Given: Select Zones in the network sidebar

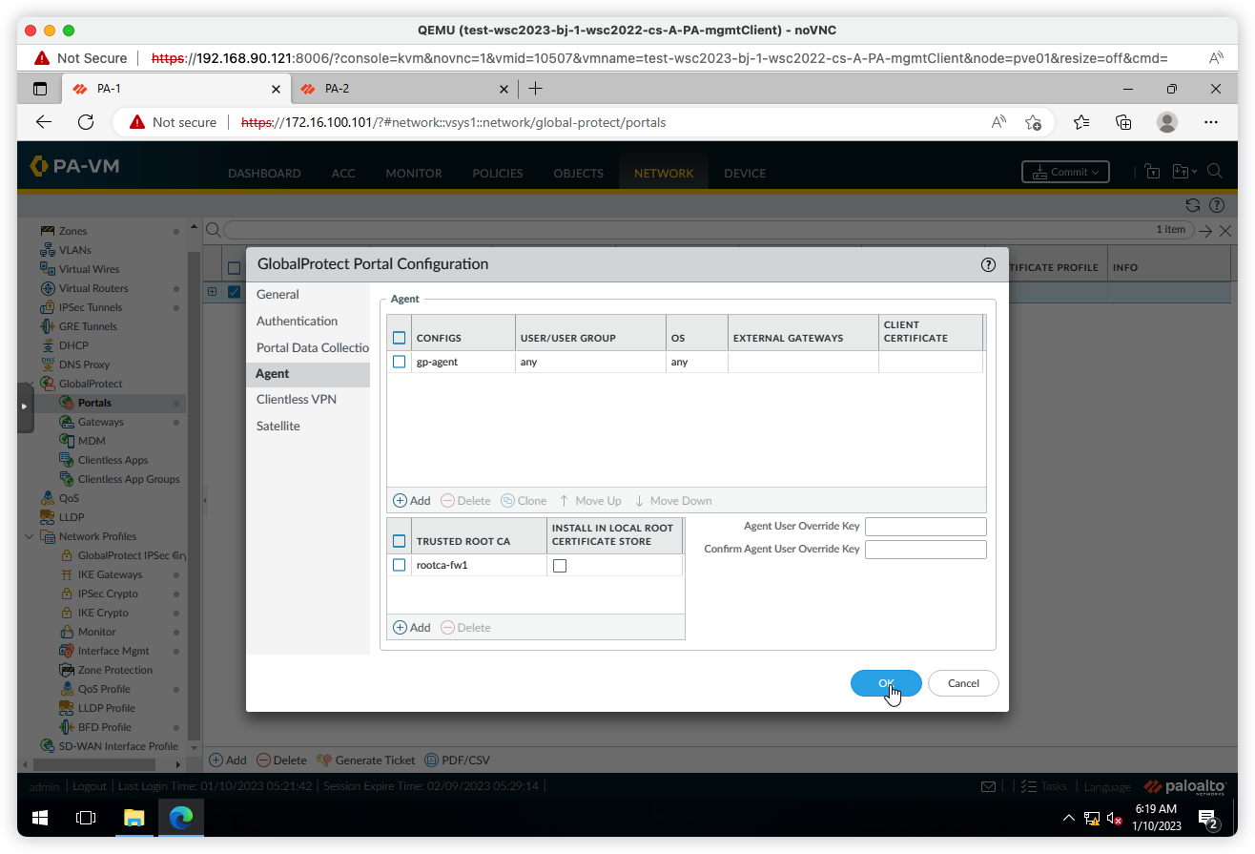Looking at the screenshot, I should [x=72, y=231].
